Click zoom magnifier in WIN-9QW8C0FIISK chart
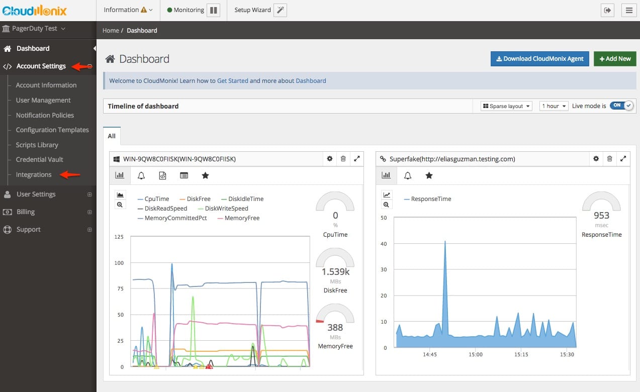 pos(120,205)
